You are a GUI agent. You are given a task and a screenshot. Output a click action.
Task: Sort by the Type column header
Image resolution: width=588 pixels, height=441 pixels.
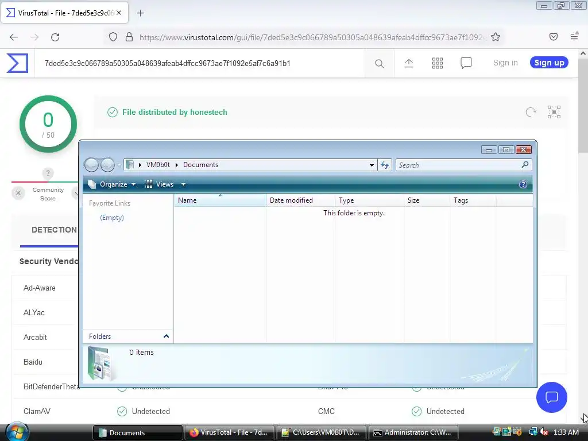pyautogui.click(x=369, y=200)
